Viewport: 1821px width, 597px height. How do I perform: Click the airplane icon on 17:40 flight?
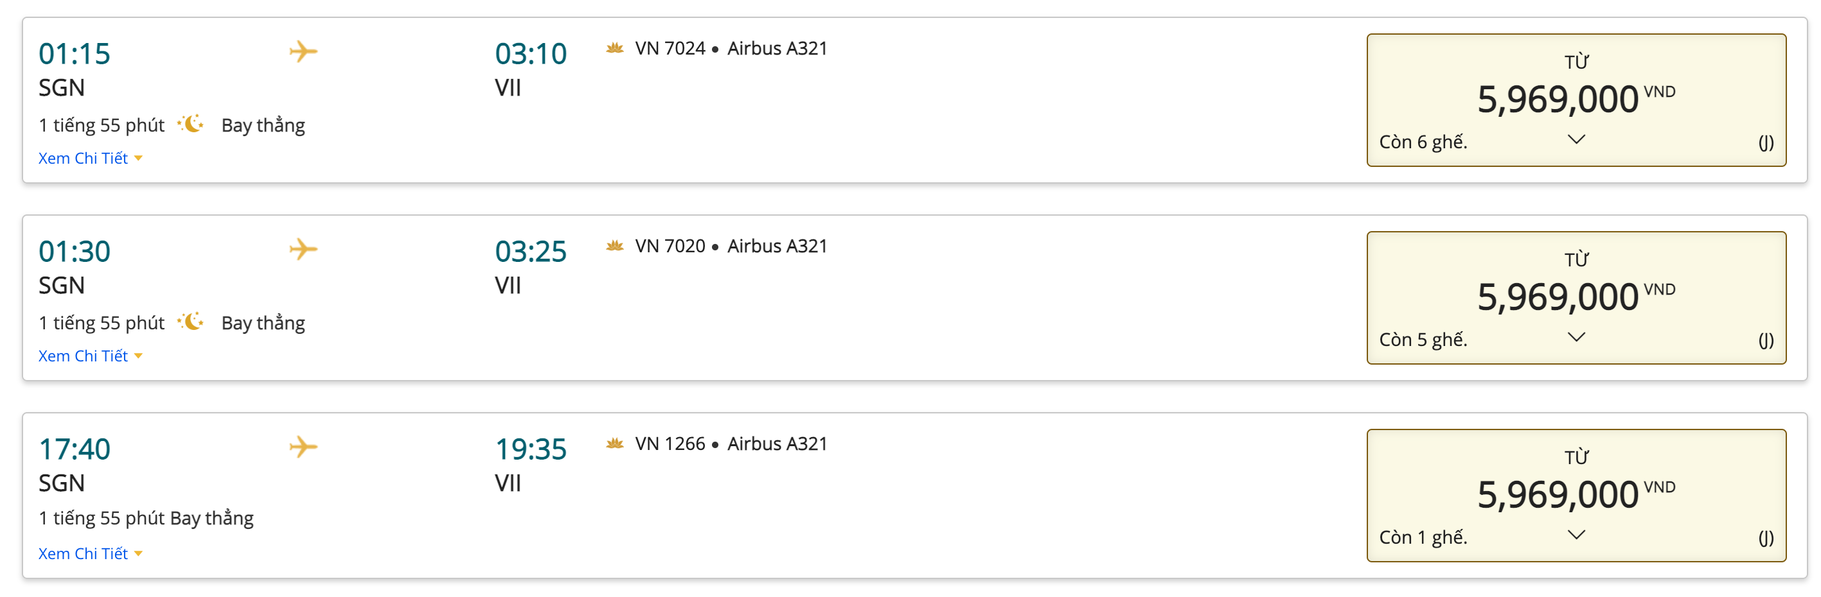[x=303, y=447]
